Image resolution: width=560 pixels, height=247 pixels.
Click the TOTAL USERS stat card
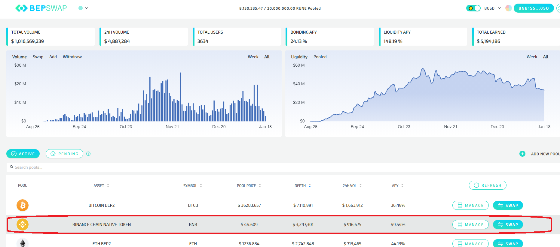coord(237,37)
